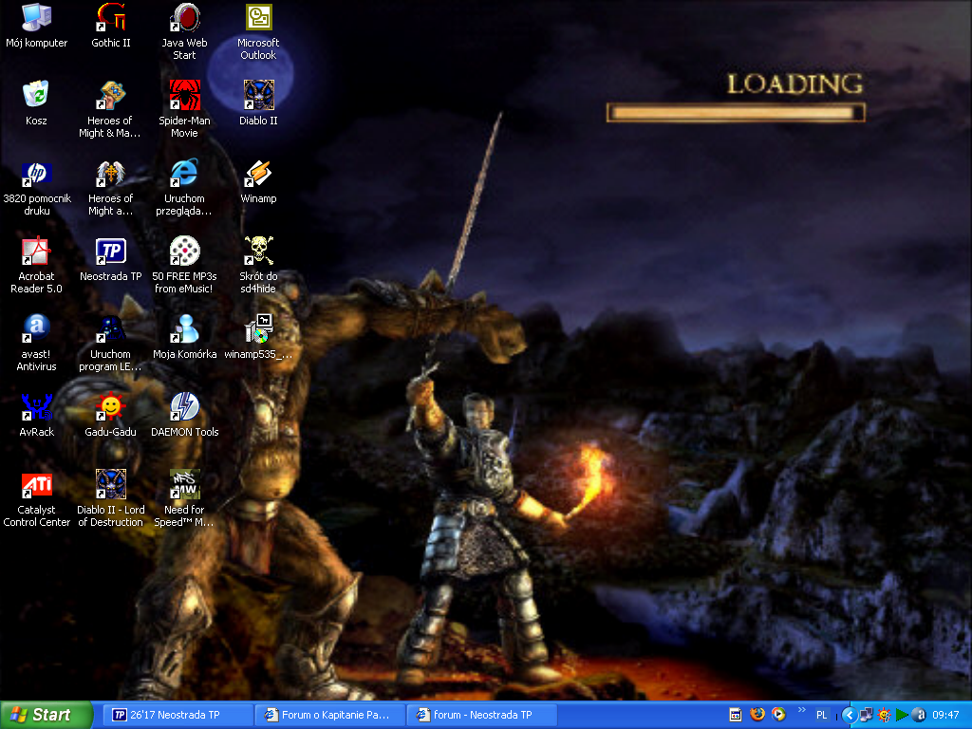The width and height of the screenshot is (972, 729).
Task: Select Diablo II - Lord of Destruction icon
Action: tap(110, 499)
